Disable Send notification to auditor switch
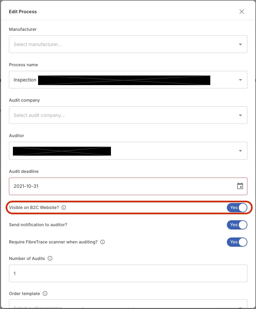This screenshot has height=309, width=256. coord(237,225)
